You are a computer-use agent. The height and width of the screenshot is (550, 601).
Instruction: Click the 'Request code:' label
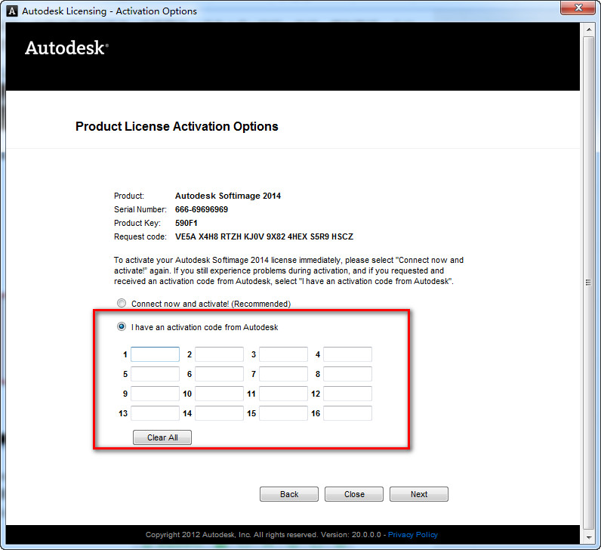tap(140, 236)
